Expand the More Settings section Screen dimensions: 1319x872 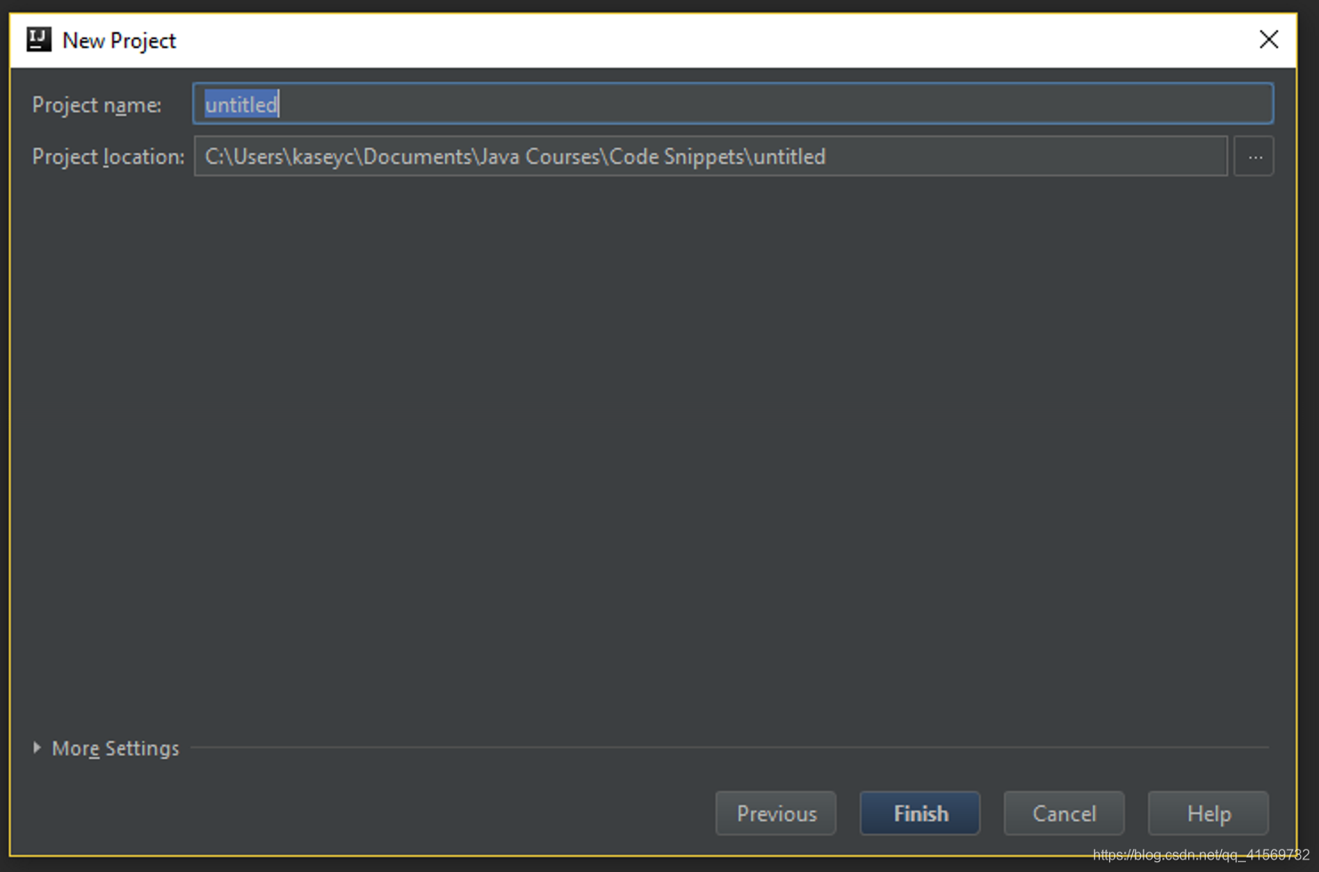107,748
